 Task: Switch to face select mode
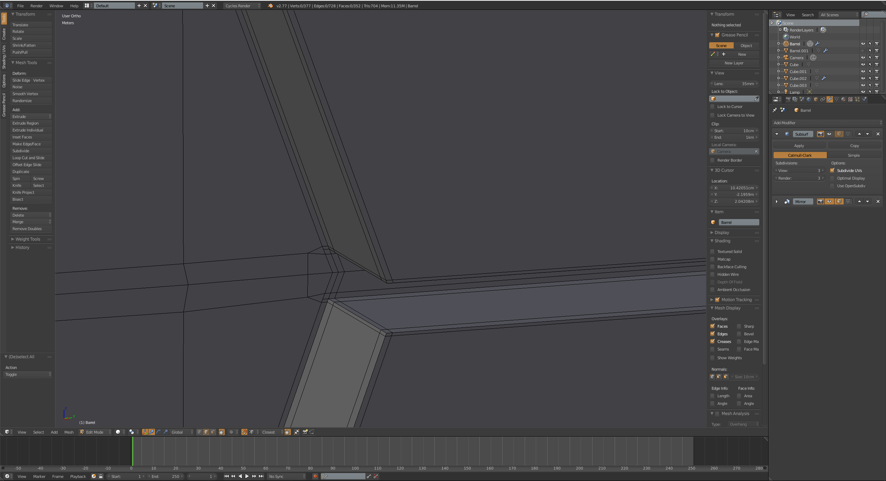pyautogui.click(x=213, y=432)
